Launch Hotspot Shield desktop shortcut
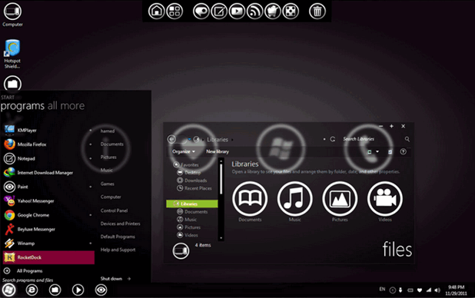Image resolution: width=475 pixels, height=298 pixels. tap(12, 54)
